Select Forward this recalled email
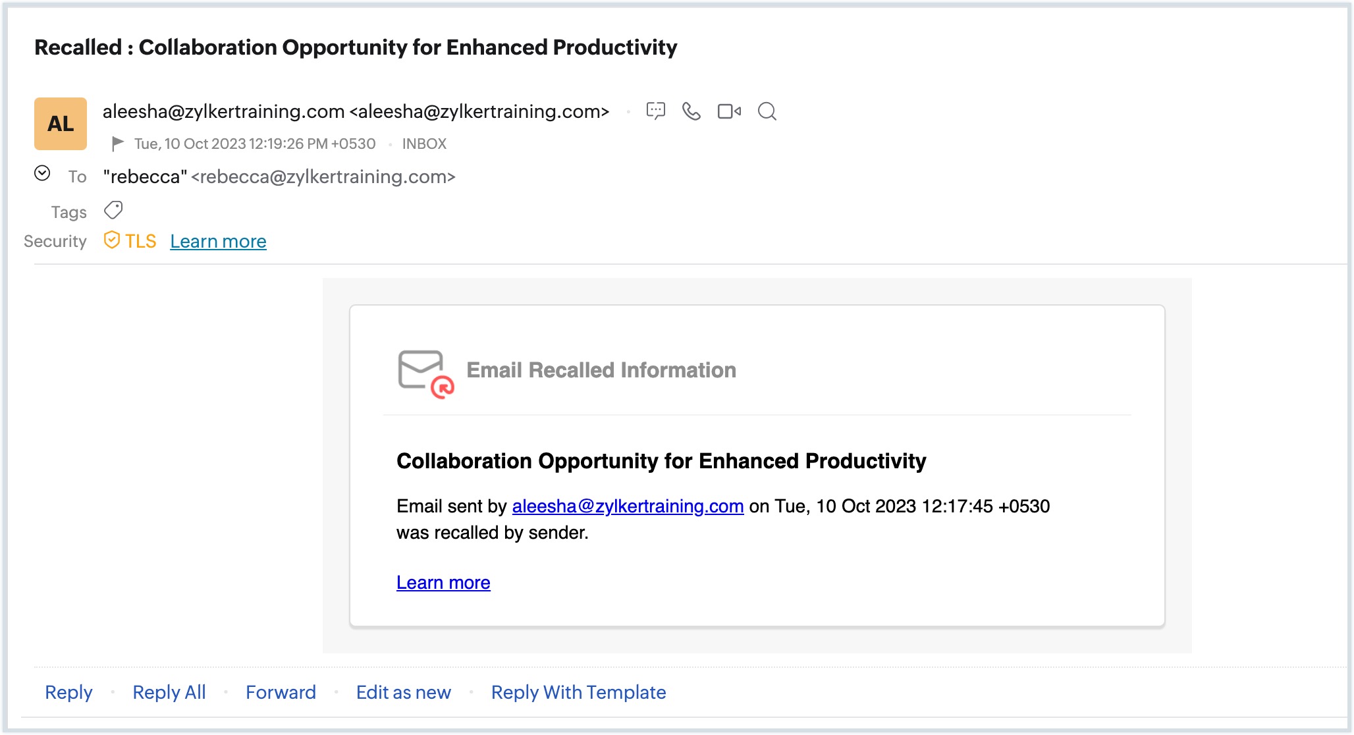 click(x=280, y=692)
